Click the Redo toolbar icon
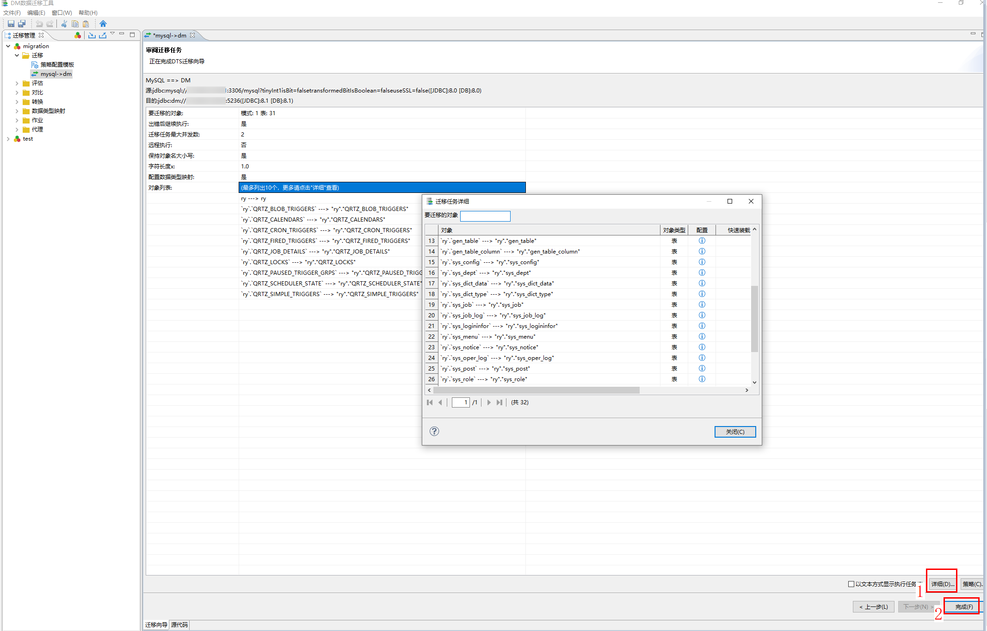This screenshot has height=631, width=987. pos(50,24)
